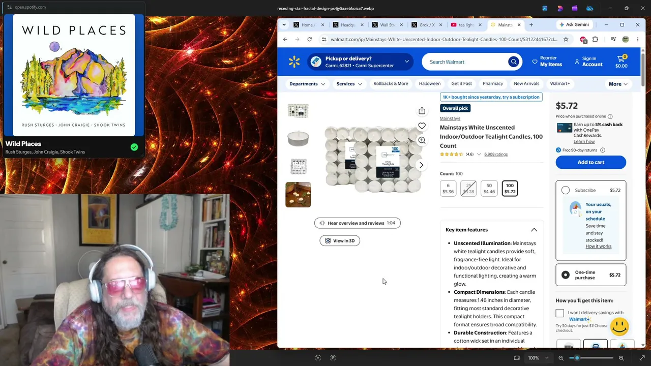The height and width of the screenshot is (366, 651).
Task: Open the Mainstays brand link
Action: (450, 118)
